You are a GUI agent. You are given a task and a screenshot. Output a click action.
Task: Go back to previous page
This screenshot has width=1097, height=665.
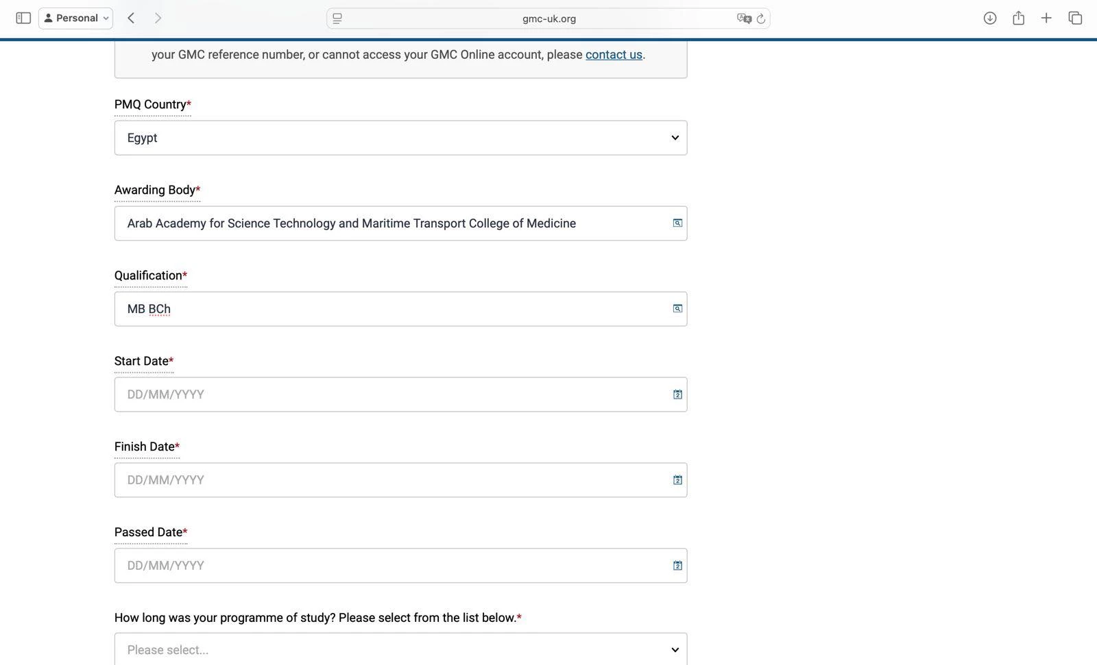(131, 18)
